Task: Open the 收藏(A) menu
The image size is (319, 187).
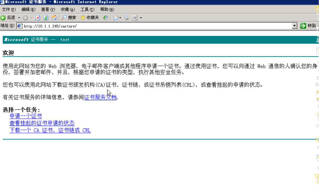Action: (68, 9)
